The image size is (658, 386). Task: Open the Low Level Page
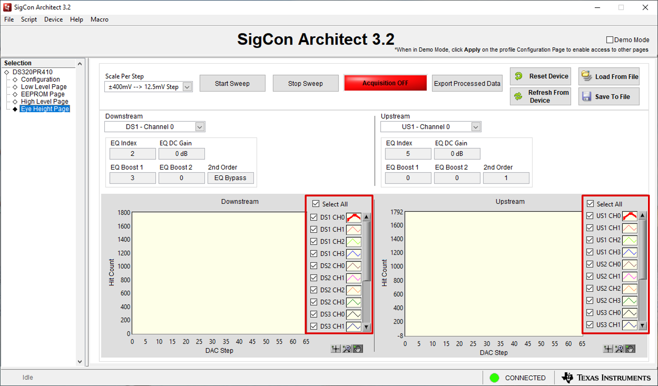coord(44,87)
